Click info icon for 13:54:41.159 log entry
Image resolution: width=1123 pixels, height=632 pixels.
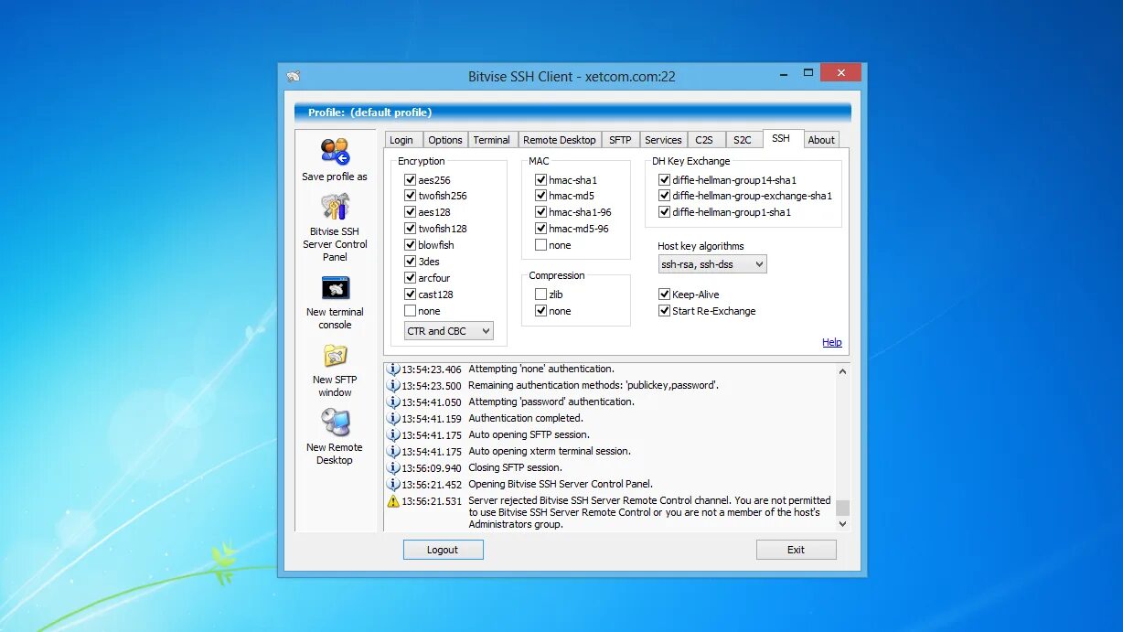pos(393,419)
